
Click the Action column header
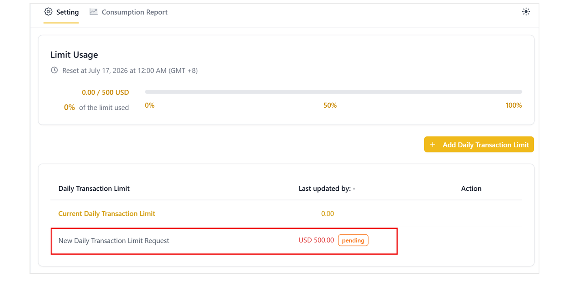[x=471, y=189]
